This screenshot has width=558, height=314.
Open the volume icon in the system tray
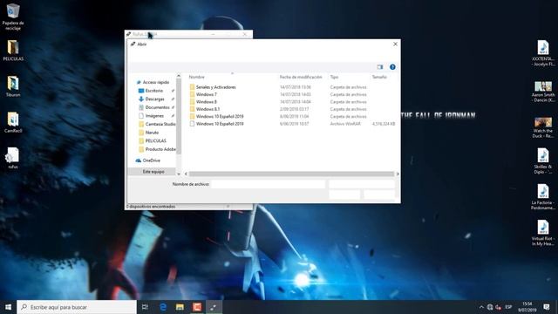coord(499,307)
